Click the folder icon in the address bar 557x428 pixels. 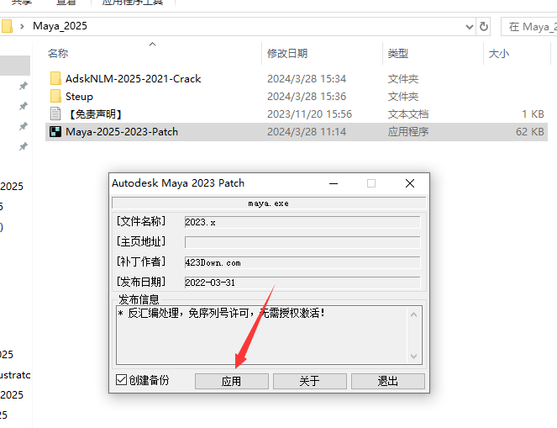(7, 26)
